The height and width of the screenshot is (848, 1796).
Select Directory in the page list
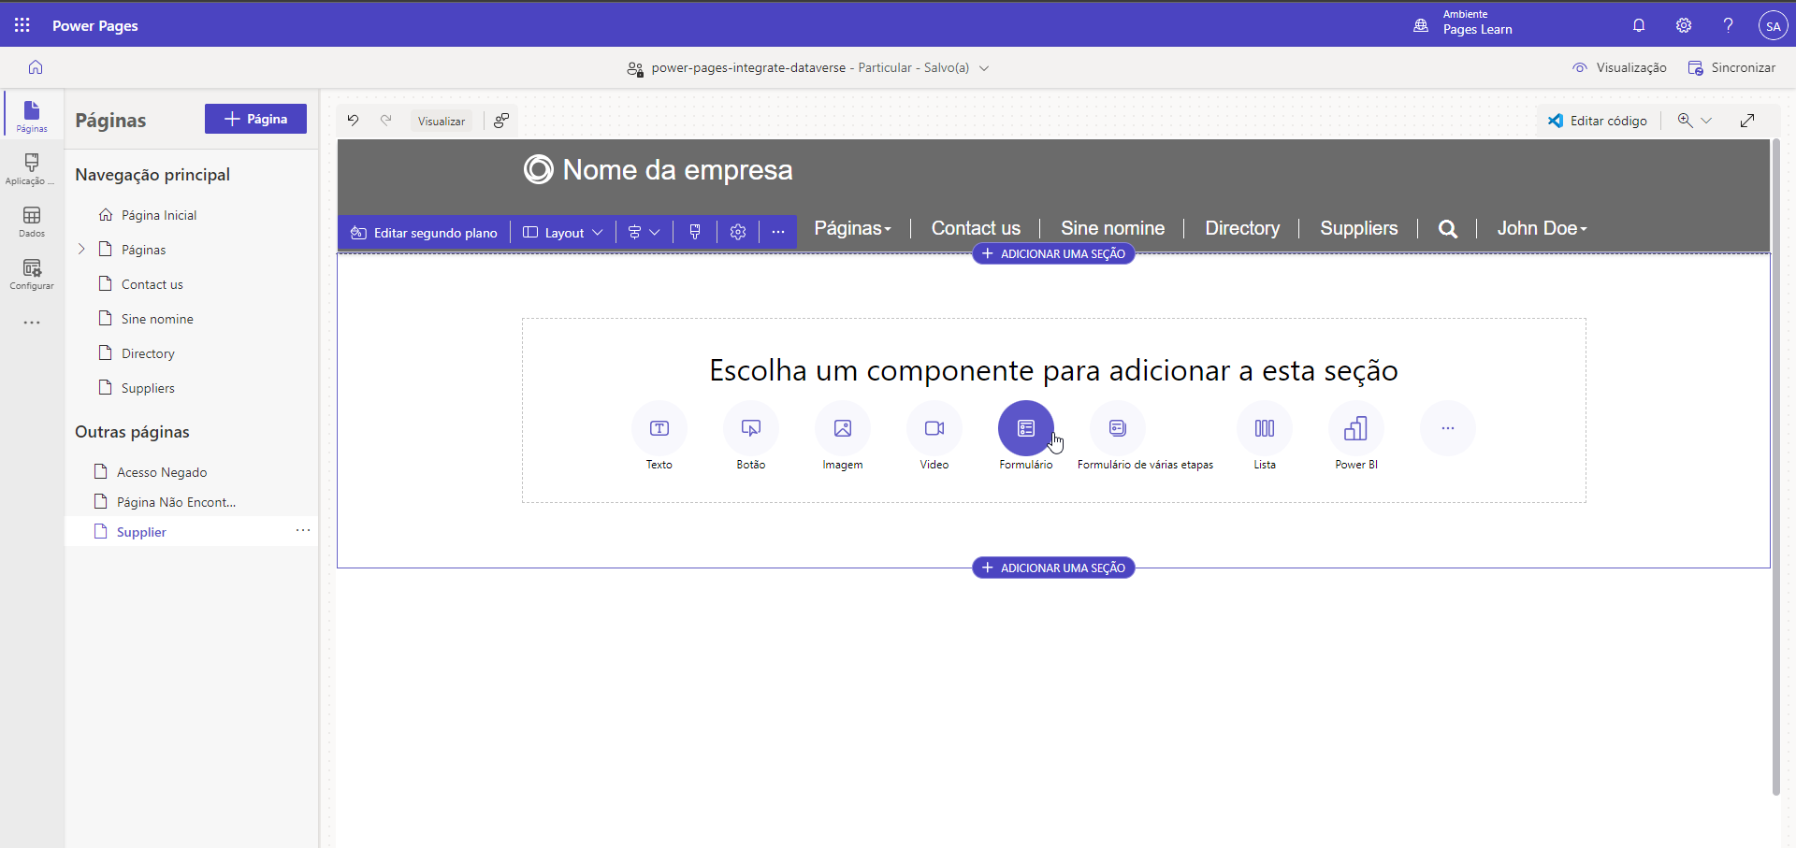pos(148,353)
